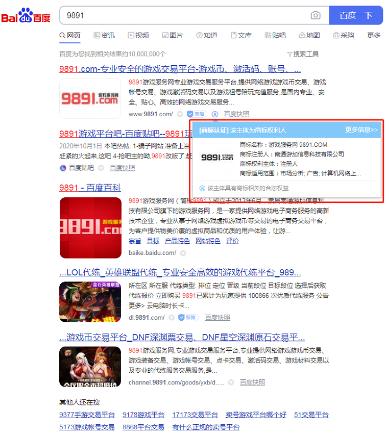
Task: Search related 5173游戏帐号交易
Action: tap(87, 427)
